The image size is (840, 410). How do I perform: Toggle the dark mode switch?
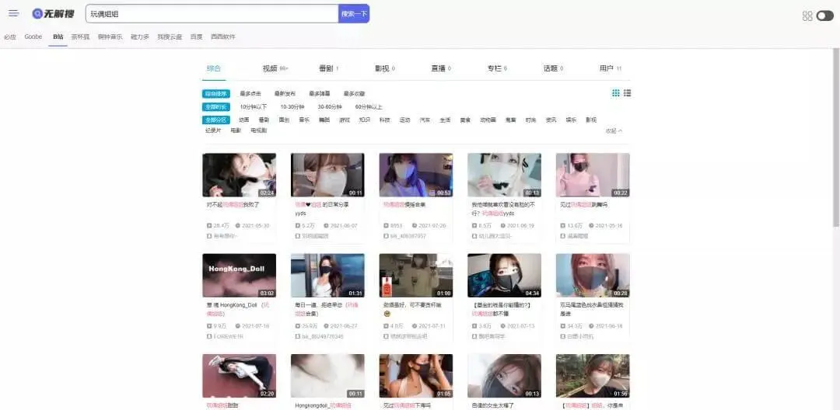pyautogui.click(x=825, y=16)
